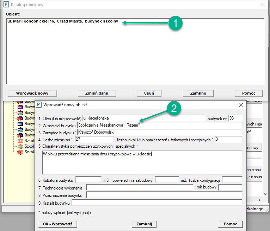Screen dimensions: 270x231
Task: Click the P icon in Wprowadź nowy obiekt title
Action: [39, 105]
